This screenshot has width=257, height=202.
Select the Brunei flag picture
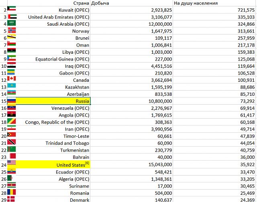point(12,36)
